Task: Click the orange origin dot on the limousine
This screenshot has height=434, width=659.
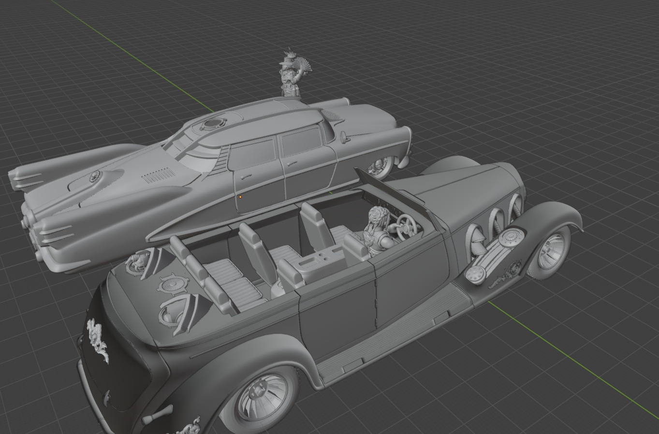Action: point(240,197)
